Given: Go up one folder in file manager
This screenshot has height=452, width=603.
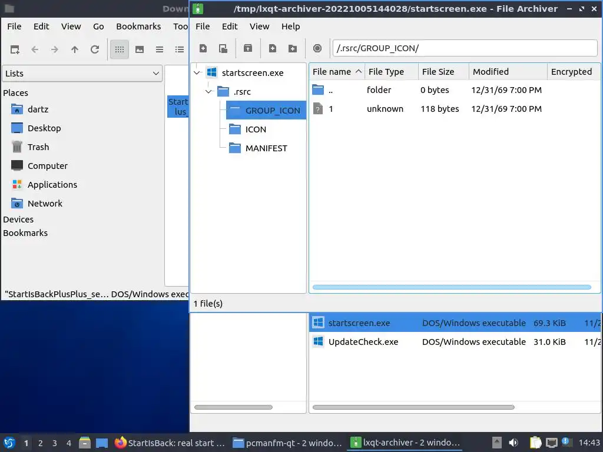Looking at the screenshot, I should (75, 49).
